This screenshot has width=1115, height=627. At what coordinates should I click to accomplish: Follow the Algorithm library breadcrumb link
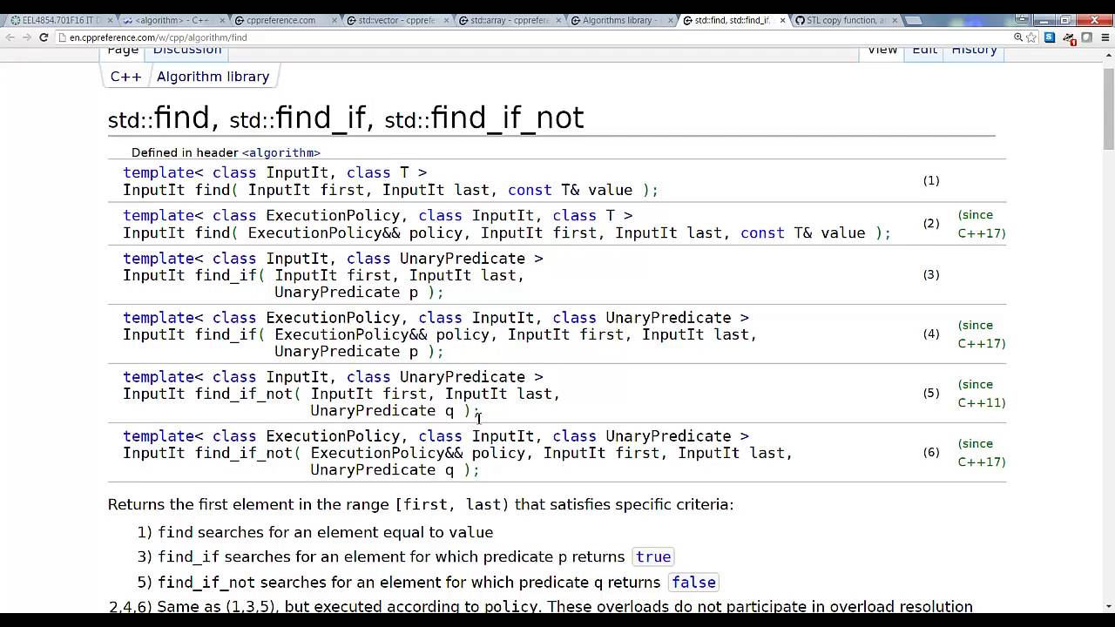[x=213, y=77]
